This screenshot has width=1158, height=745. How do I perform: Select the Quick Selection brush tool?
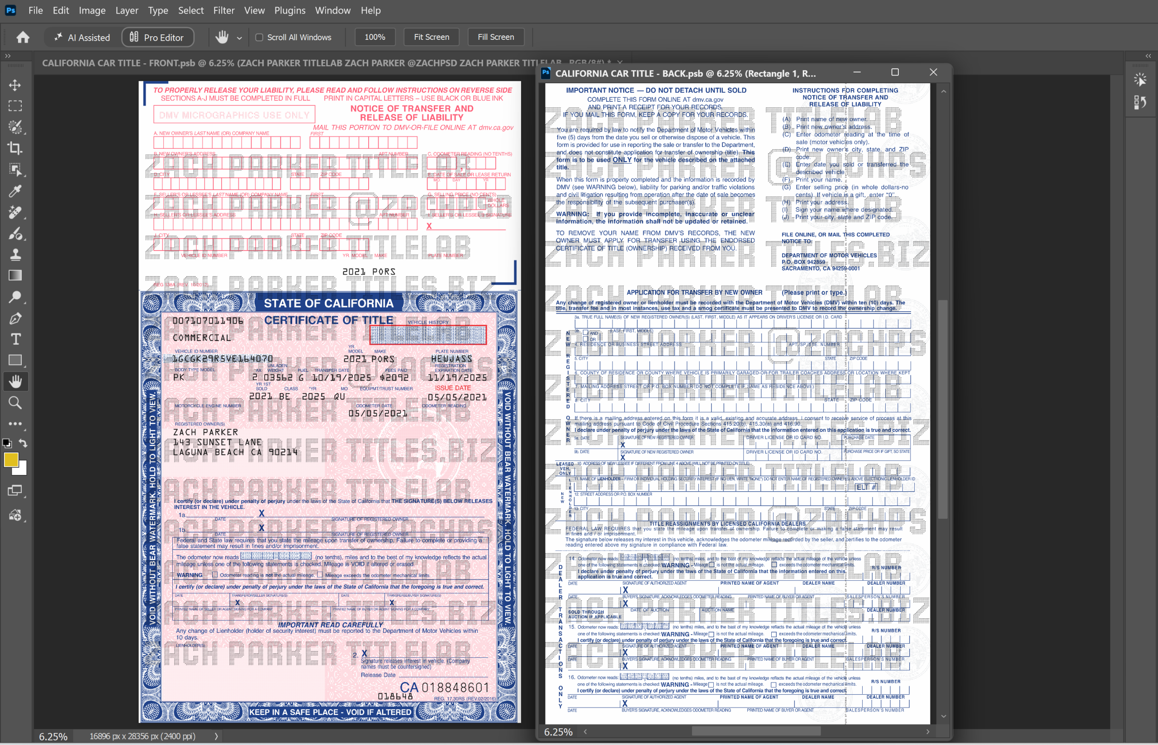tap(15, 127)
